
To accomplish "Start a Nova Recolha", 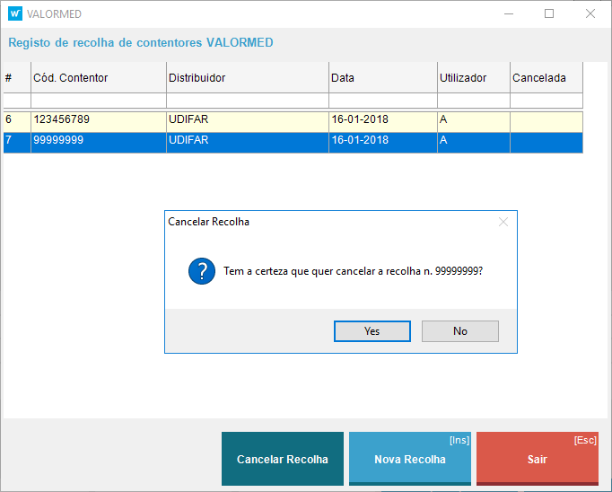I will click(x=410, y=459).
